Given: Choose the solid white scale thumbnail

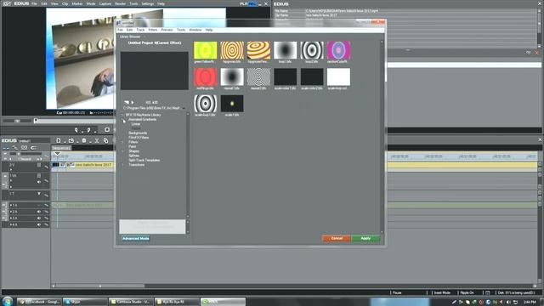Looking at the screenshot, I should pos(338,77).
